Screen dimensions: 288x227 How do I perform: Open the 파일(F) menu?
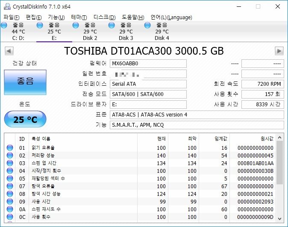pyautogui.click(x=12, y=17)
